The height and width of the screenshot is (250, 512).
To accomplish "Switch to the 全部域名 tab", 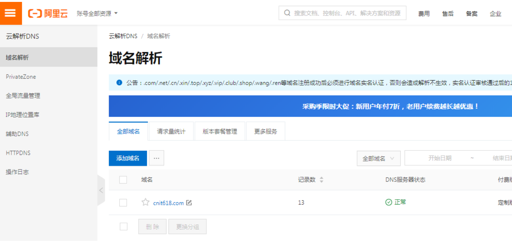I will coord(128,131).
